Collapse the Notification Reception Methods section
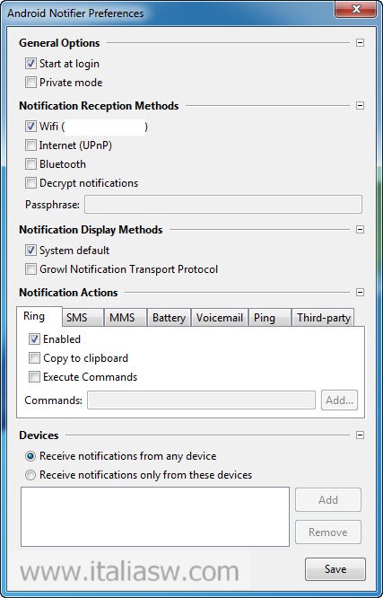Image resolution: width=383 pixels, height=598 pixels. (x=360, y=105)
